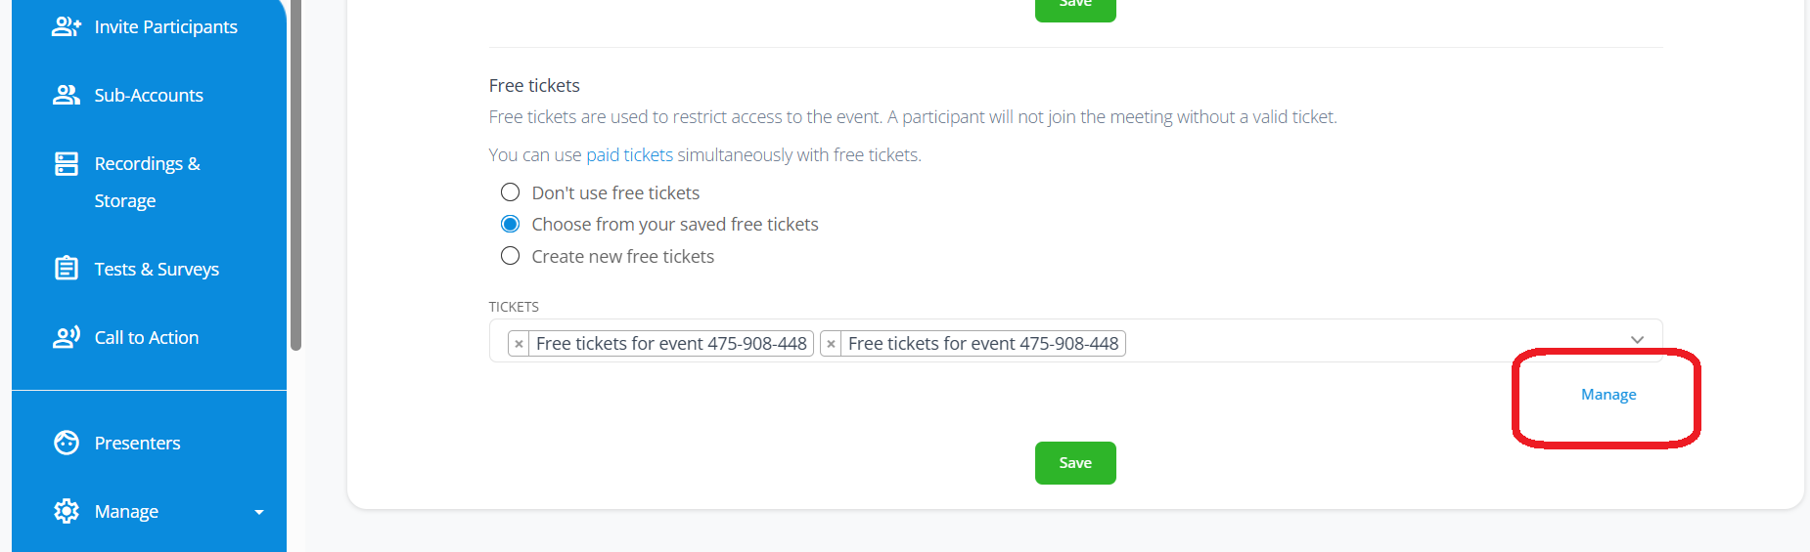Click the Sub-Accounts people icon
Image resolution: width=1810 pixels, height=552 pixels.
[66, 95]
